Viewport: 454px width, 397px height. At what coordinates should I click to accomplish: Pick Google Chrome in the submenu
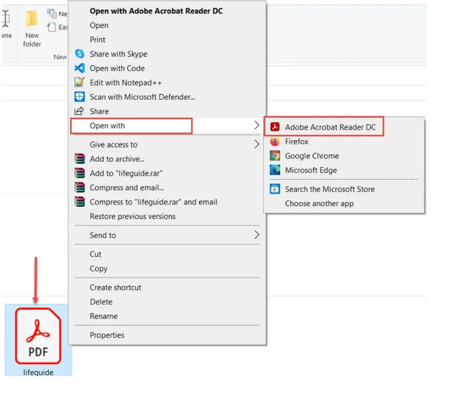[344, 156]
